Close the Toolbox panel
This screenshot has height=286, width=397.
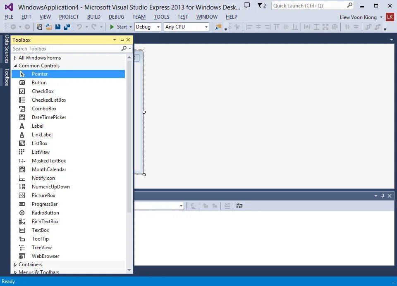tap(128, 40)
